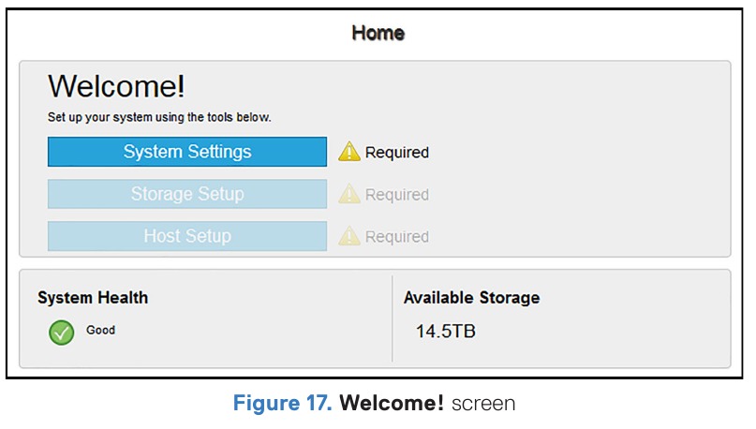
Task: Click warning icon beside Host Setup
Action: pyautogui.click(x=349, y=236)
